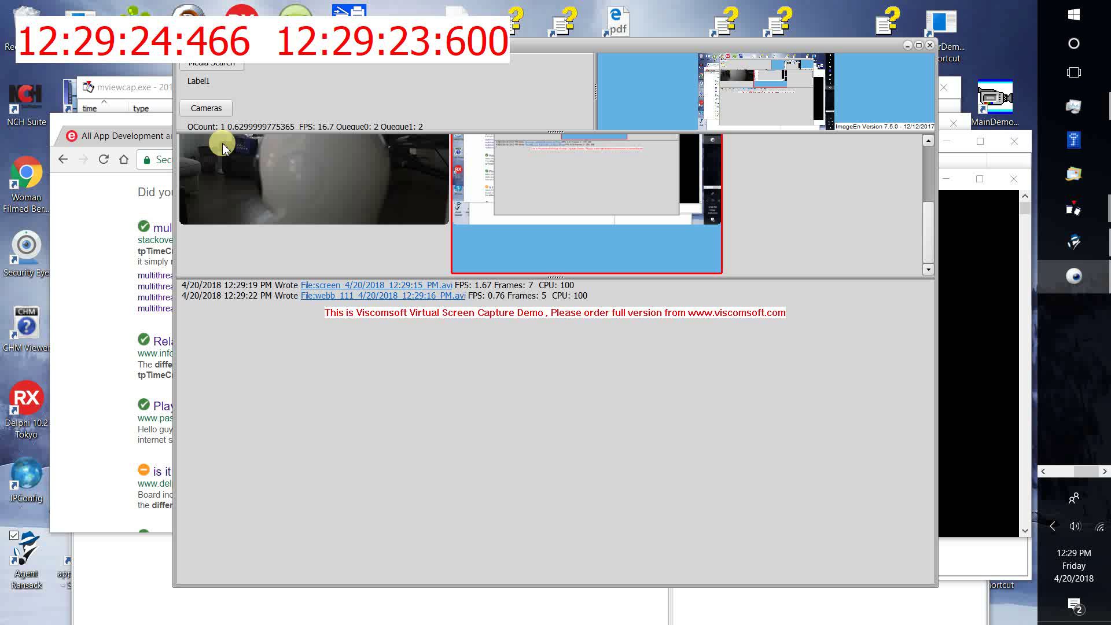The height and width of the screenshot is (625, 1111).
Task: Click the Media Search button
Action: pyautogui.click(x=211, y=62)
